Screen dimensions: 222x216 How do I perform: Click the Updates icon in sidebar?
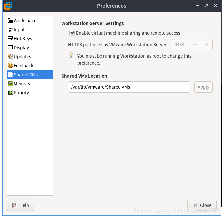10,56
